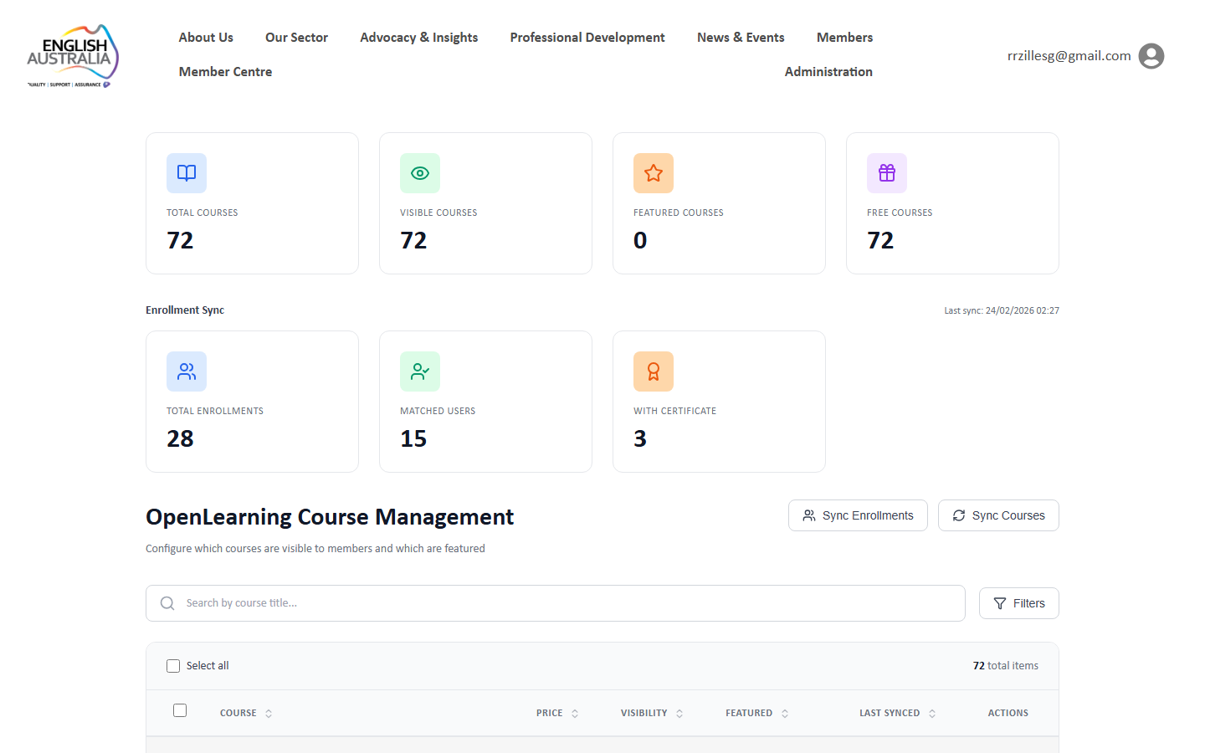1205x753 pixels.
Task: Click the Featured Courses star icon
Action: coord(654,173)
